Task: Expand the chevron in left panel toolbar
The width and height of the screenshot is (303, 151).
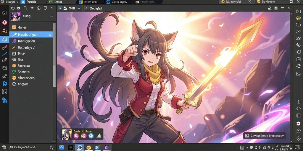Action: tap(52, 8)
